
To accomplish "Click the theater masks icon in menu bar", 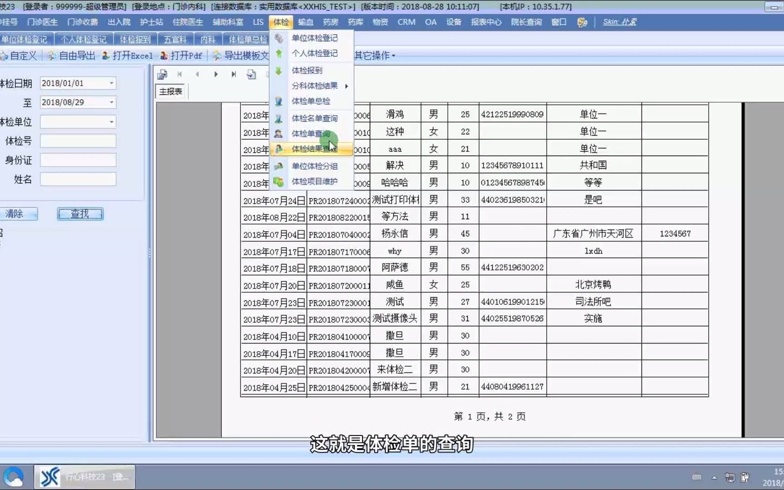I will [582, 22].
